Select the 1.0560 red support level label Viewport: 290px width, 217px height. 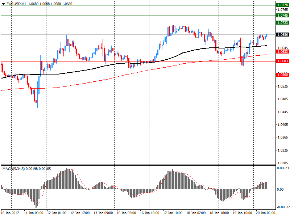pos(283,75)
